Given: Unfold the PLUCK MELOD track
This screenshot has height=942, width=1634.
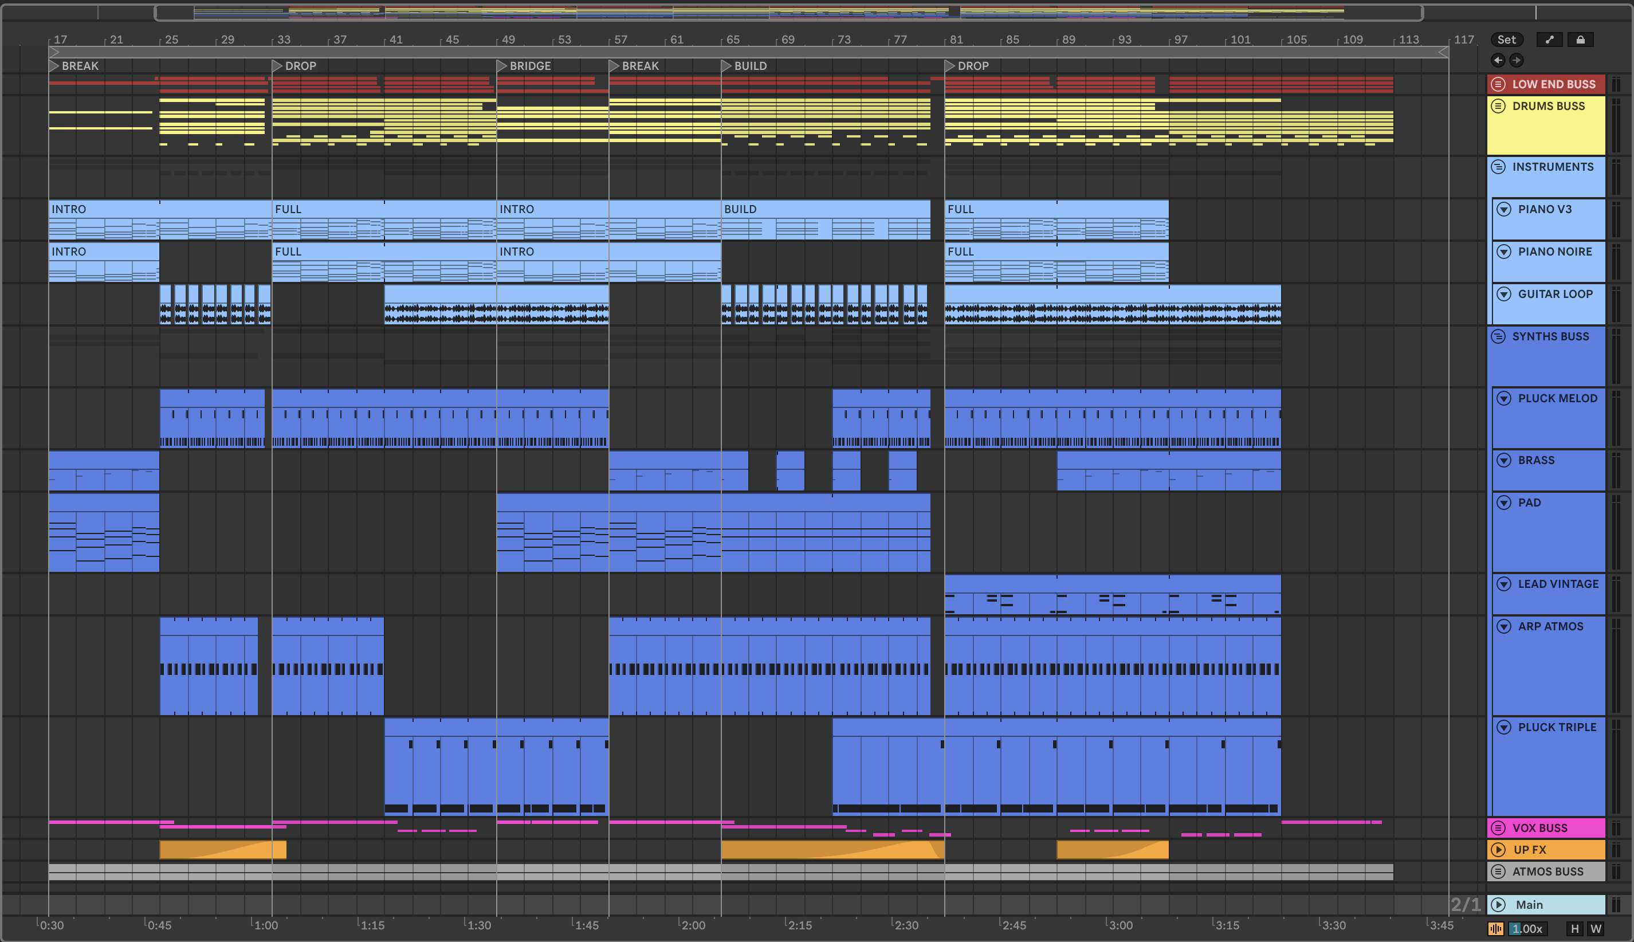Looking at the screenshot, I should 1504,399.
